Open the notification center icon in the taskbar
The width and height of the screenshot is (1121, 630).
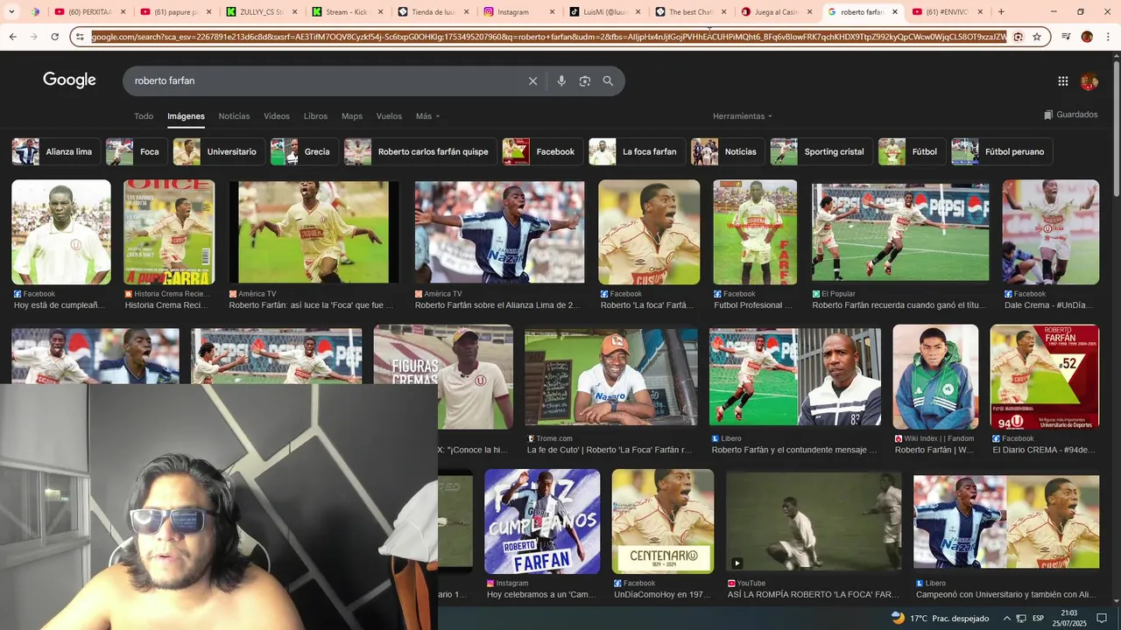[x=1102, y=618]
